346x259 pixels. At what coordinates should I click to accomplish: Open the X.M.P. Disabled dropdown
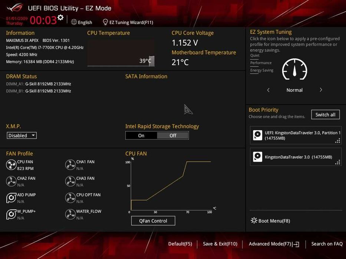coord(22,135)
